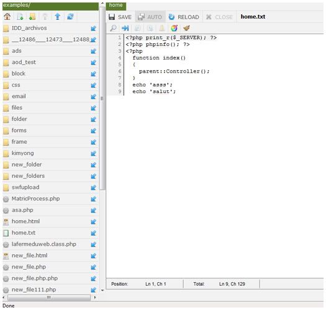
Task: Click the scroll-down arrow of file list
Action: pyautogui.click(x=102, y=290)
